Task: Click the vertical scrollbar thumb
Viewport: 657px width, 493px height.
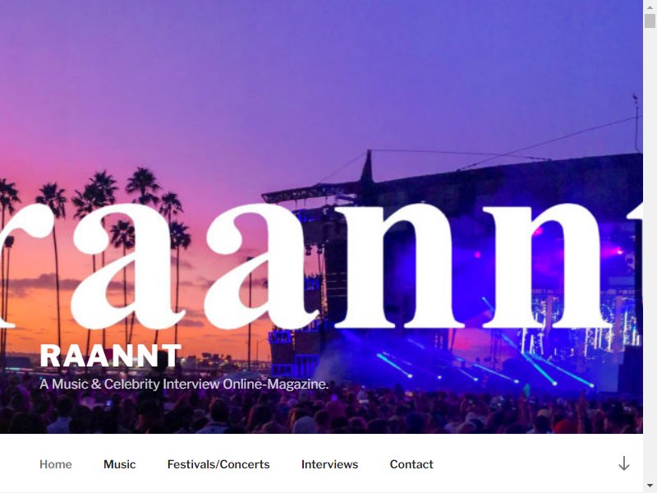Action: [x=650, y=21]
